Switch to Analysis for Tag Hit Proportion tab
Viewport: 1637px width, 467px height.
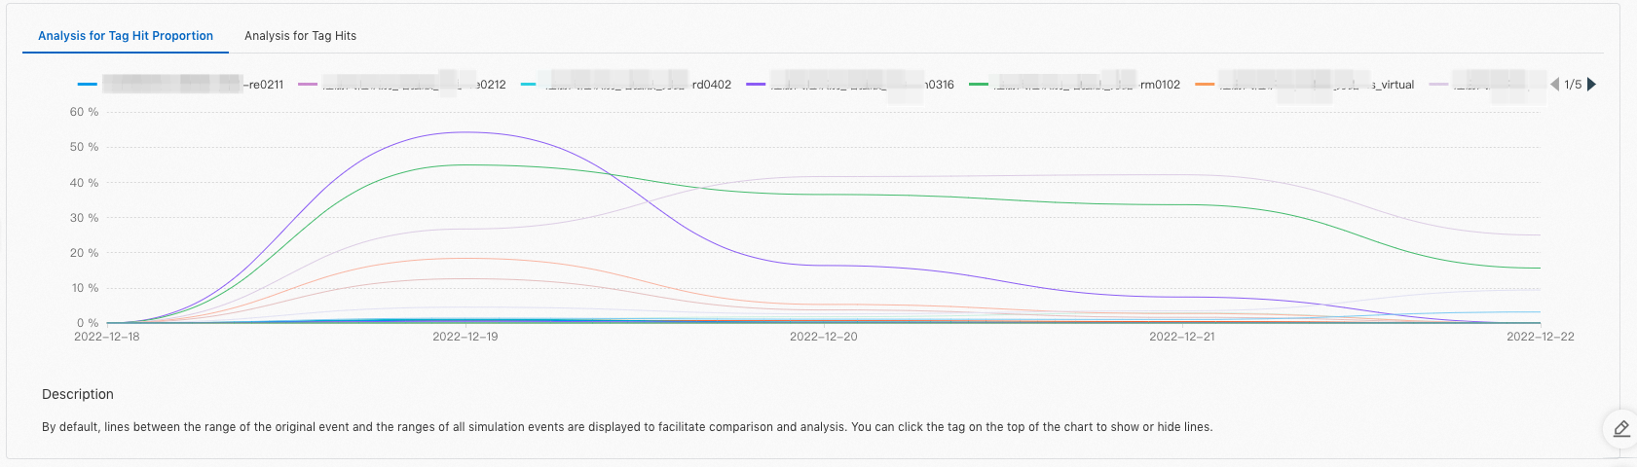tap(126, 36)
